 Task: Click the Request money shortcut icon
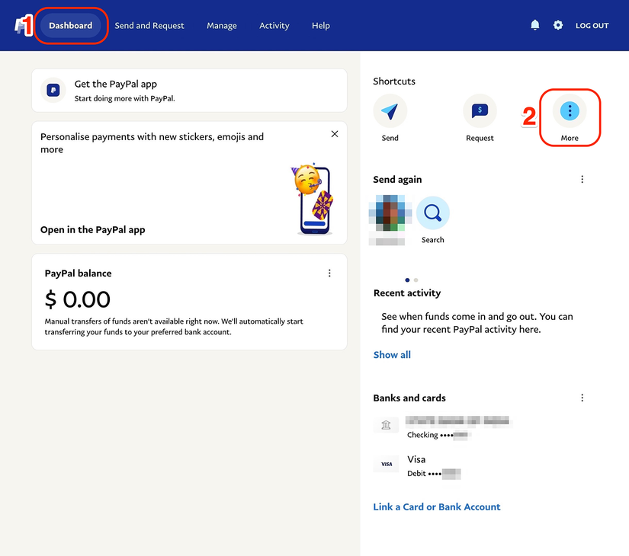(480, 112)
